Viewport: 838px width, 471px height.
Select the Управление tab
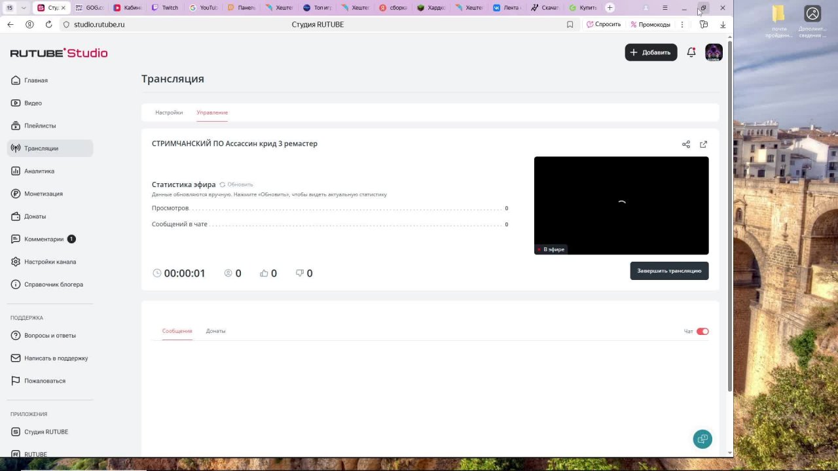[x=212, y=113]
